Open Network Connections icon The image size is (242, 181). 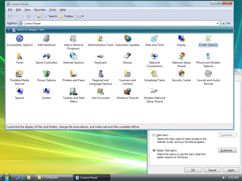(155, 60)
